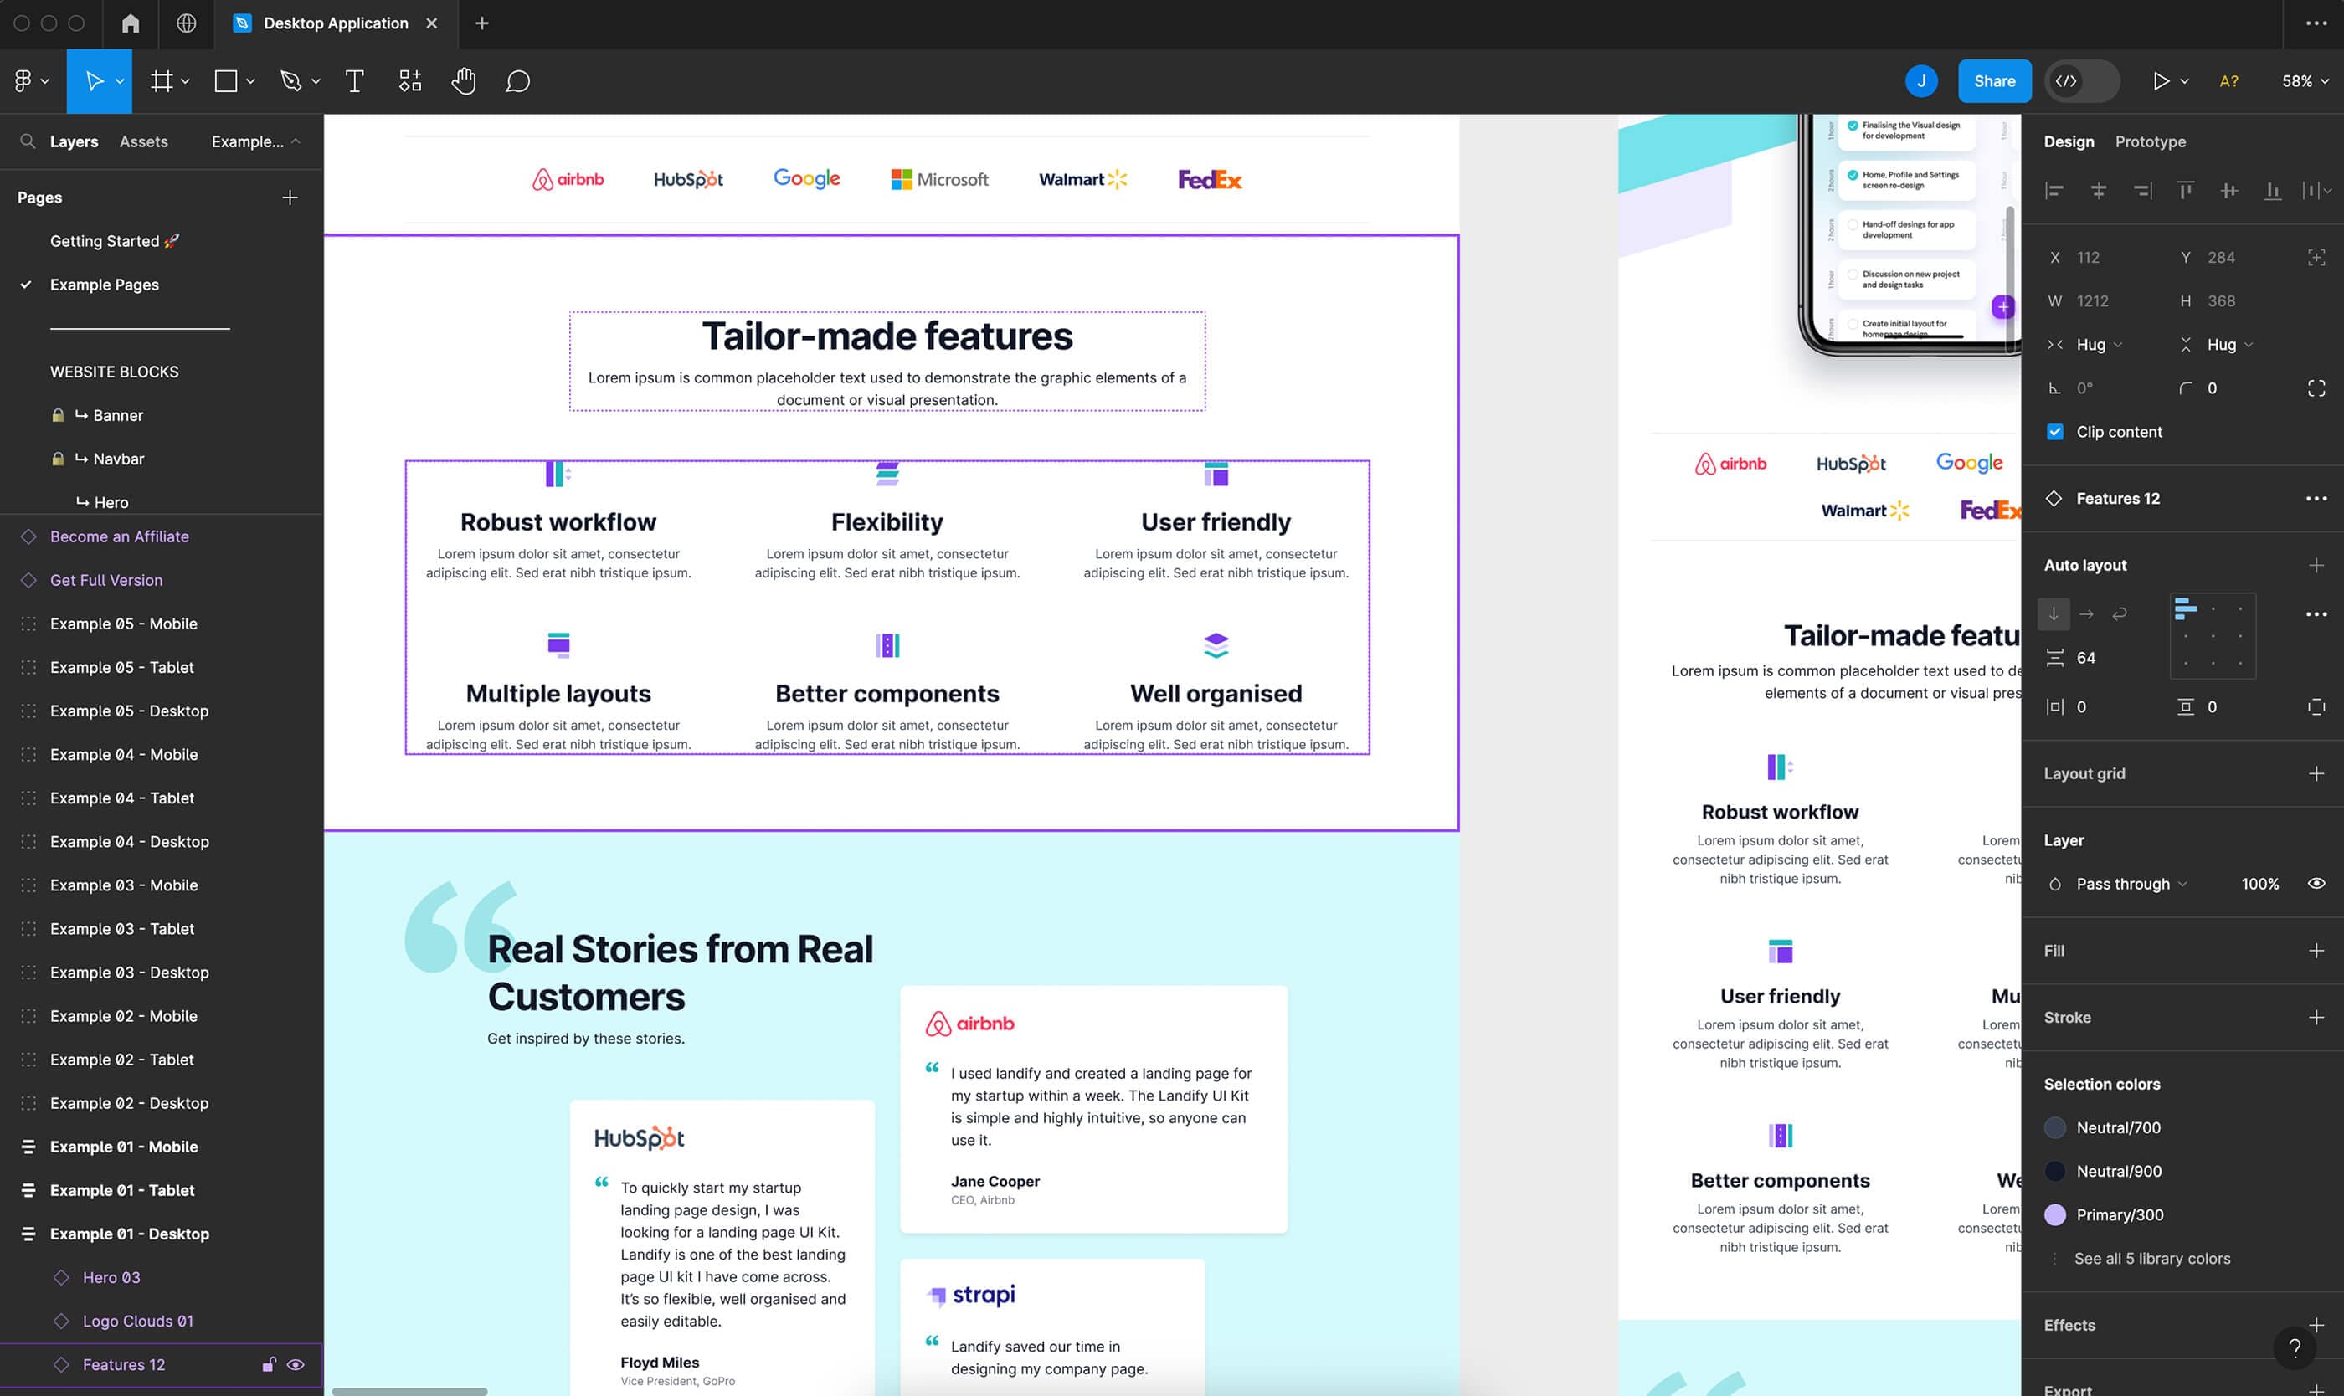The image size is (2344, 1396).
Task: Select the Text tool
Action: tap(355, 81)
